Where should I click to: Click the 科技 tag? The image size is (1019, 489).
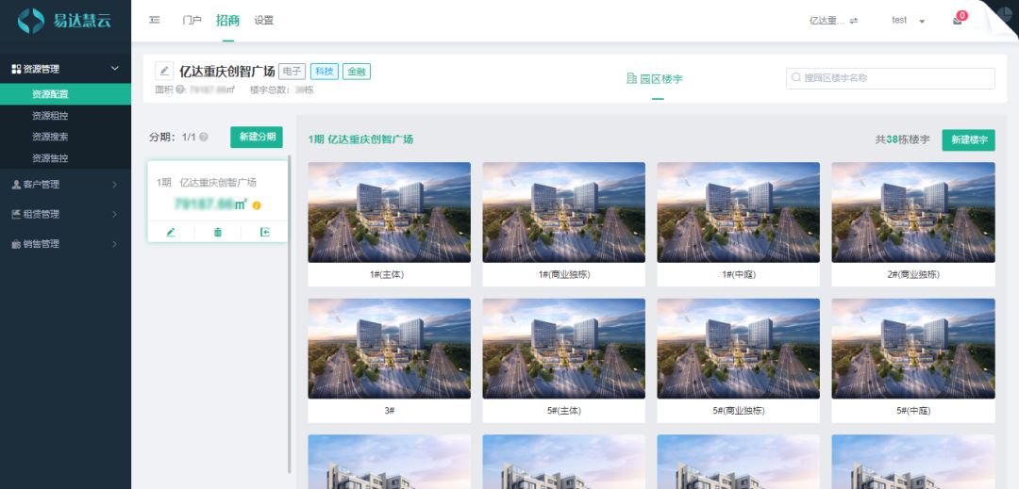point(325,72)
